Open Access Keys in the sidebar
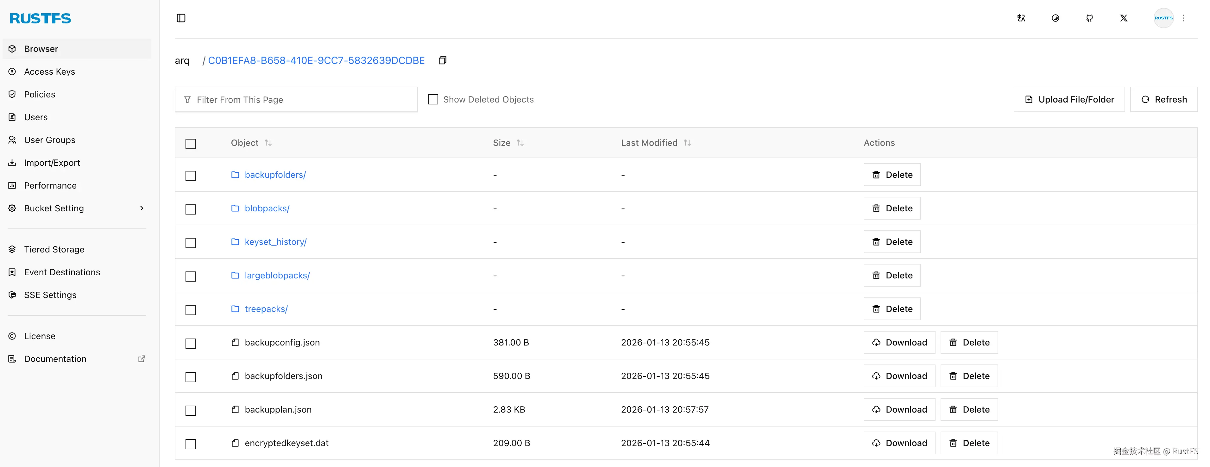Viewport: 1210px width, 467px height. (x=49, y=71)
